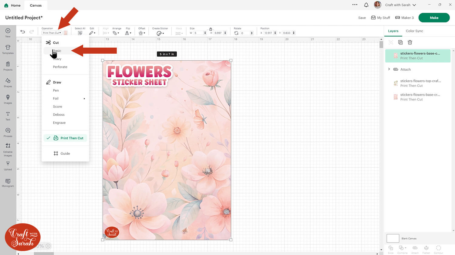
Task: Expand the Foil submenu arrow
Action: [84, 99]
